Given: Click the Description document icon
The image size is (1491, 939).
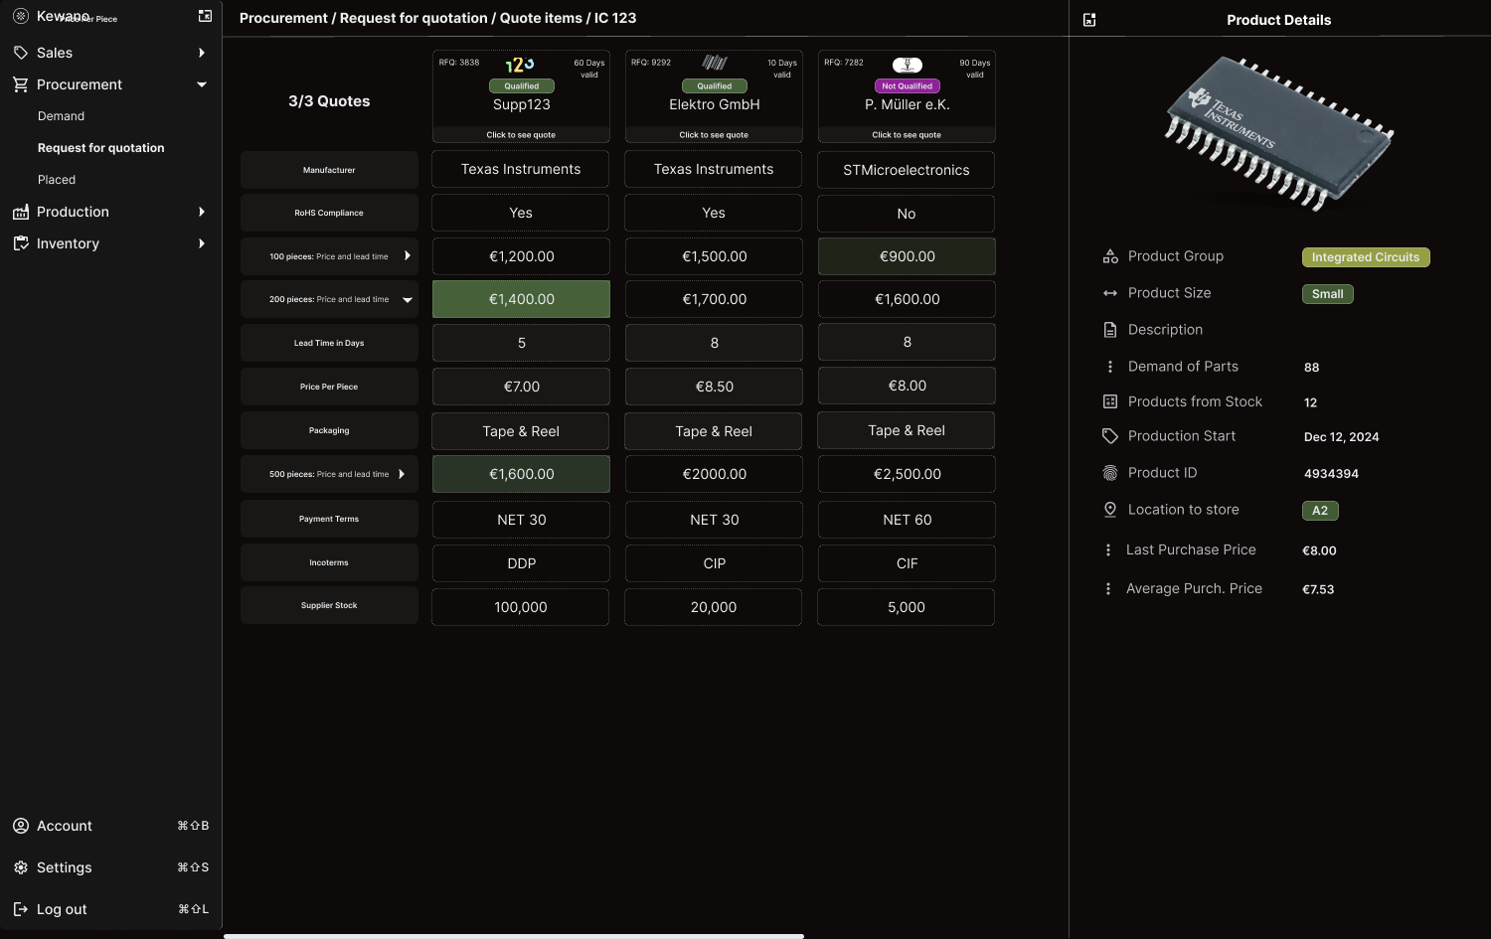Looking at the screenshot, I should [1110, 330].
